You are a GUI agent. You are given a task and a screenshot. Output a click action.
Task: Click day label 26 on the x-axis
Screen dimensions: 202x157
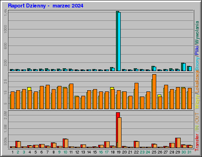point(160,152)
